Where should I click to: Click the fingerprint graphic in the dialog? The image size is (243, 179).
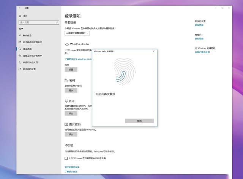(x=125, y=71)
